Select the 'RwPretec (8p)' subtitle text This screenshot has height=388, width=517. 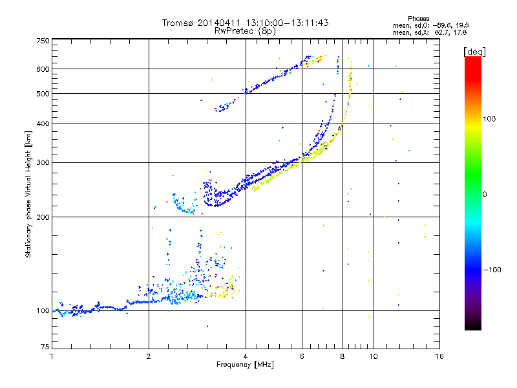click(245, 31)
